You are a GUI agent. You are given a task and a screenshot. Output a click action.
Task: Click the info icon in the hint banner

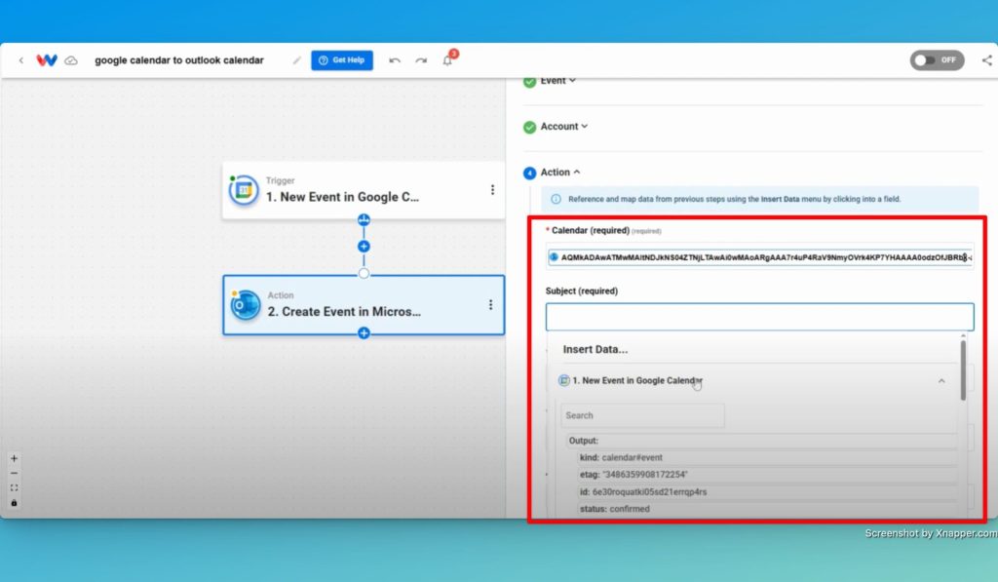coord(556,199)
